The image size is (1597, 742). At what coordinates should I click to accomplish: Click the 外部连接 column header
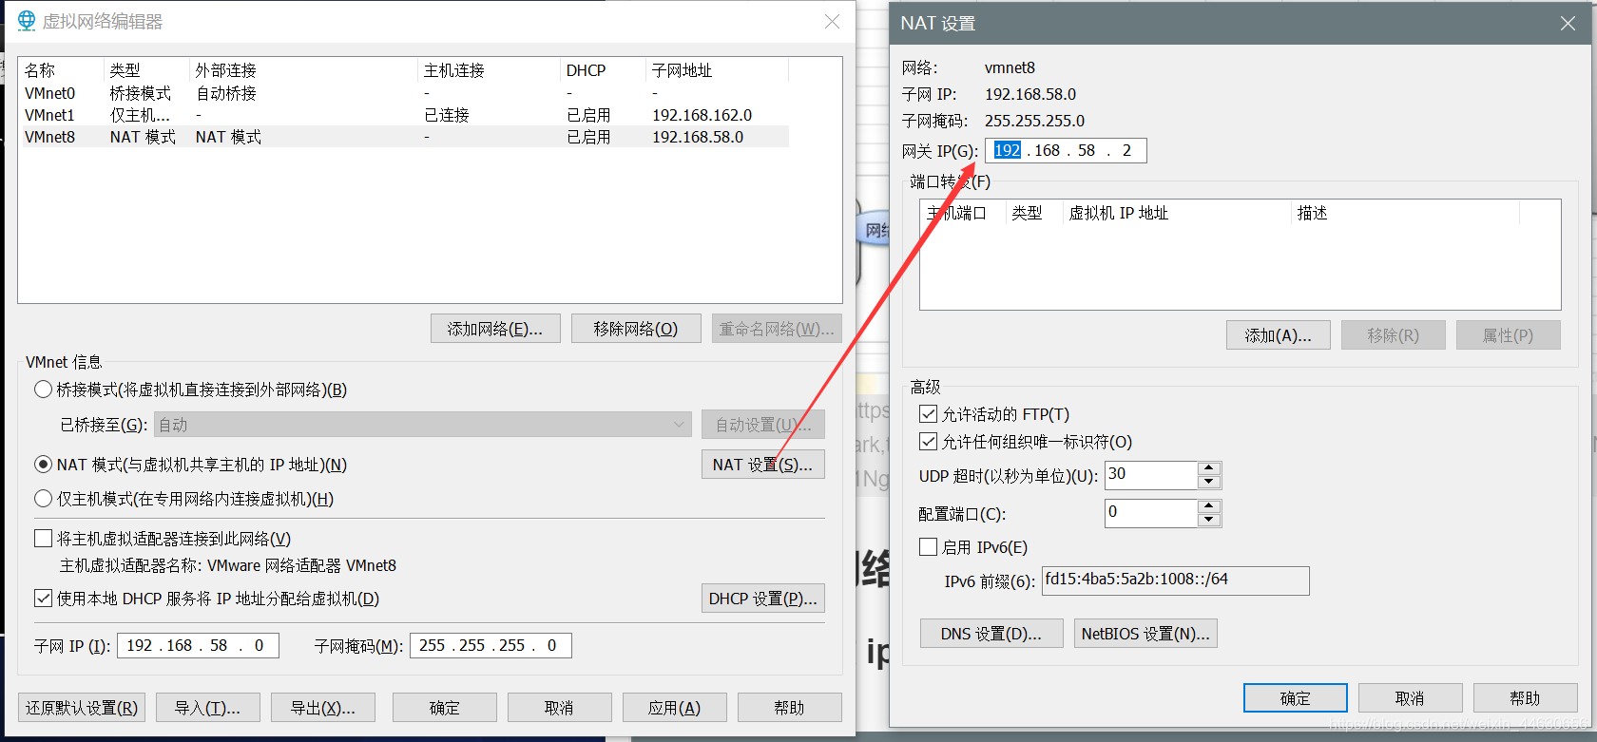pyautogui.click(x=302, y=70)
